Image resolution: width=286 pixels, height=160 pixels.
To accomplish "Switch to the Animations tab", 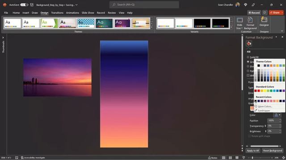I will [x=72, y=13].
